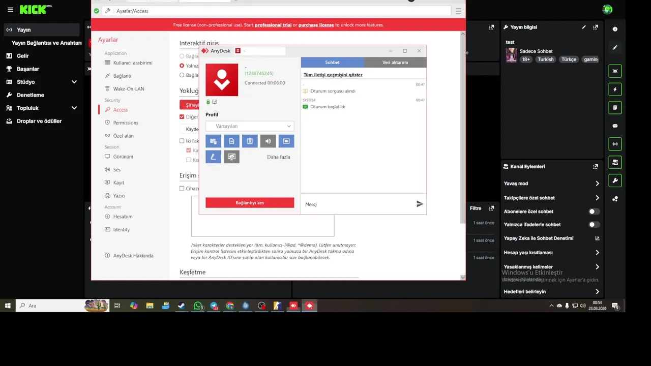This screenshot has height=366, width=651.
Task: Open Steam from the taskbar
Action: tap(182, 306)
